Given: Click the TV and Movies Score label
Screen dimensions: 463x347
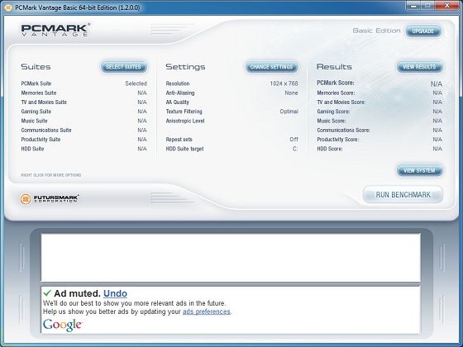Looking at the screenshot, I should pos(341,102).
